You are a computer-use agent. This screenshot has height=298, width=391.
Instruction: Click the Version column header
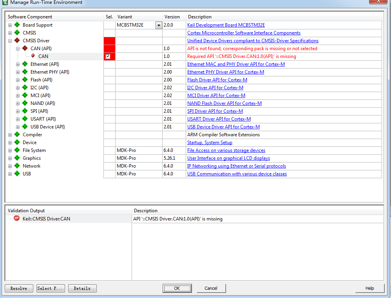click(x=172, y=17)
